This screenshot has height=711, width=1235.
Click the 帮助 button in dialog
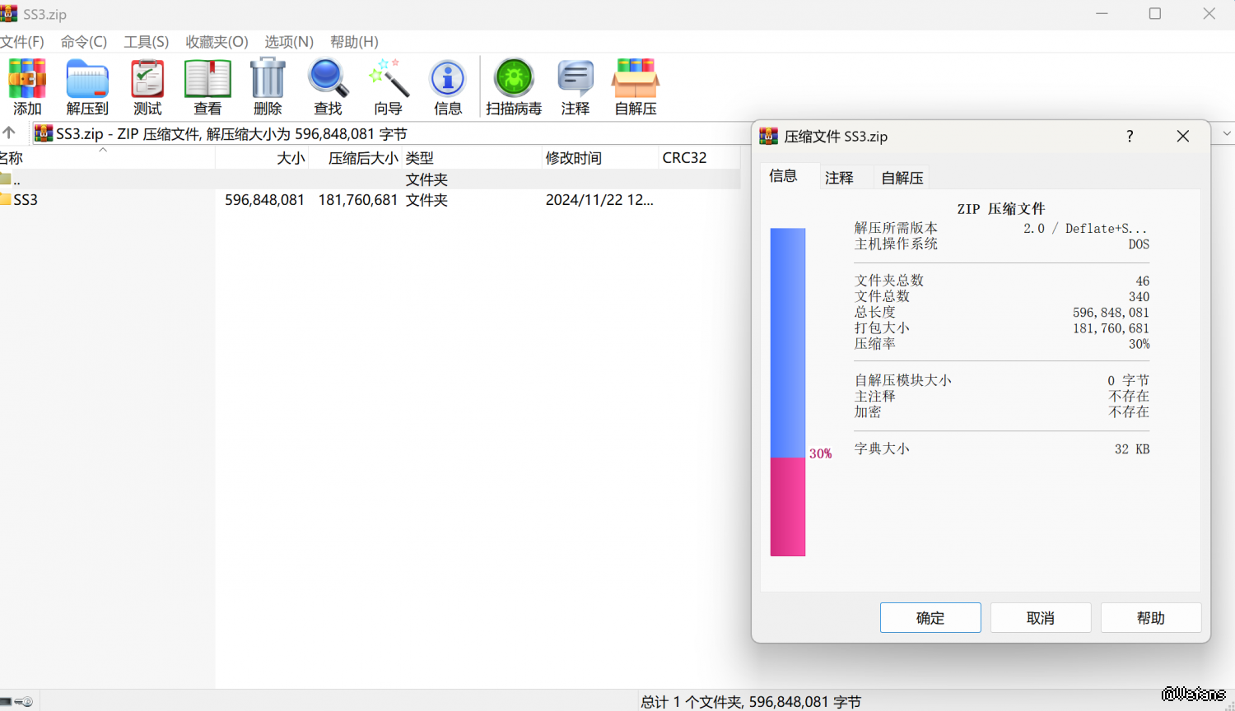click(1150, 618)
